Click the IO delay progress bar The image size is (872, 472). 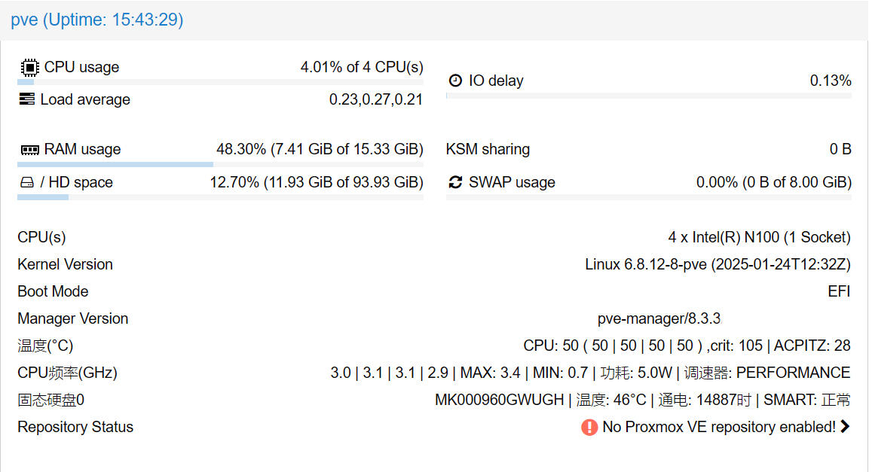pyautogui.click(x=648, y=96)
